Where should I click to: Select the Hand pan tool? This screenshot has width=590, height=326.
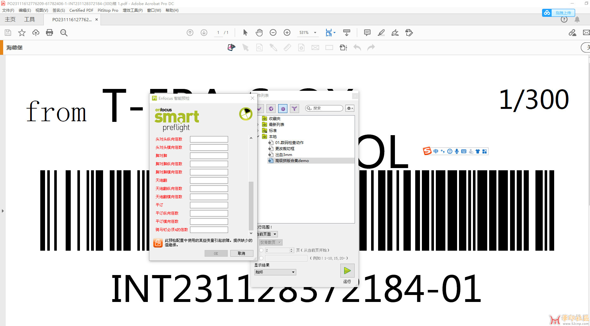(259, 33)
